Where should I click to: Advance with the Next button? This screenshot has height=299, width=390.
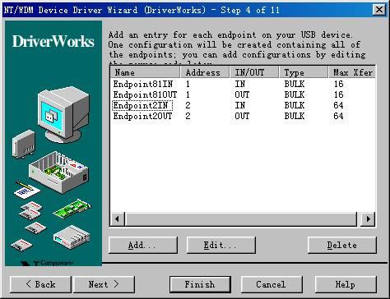click(x=104, y=284)
